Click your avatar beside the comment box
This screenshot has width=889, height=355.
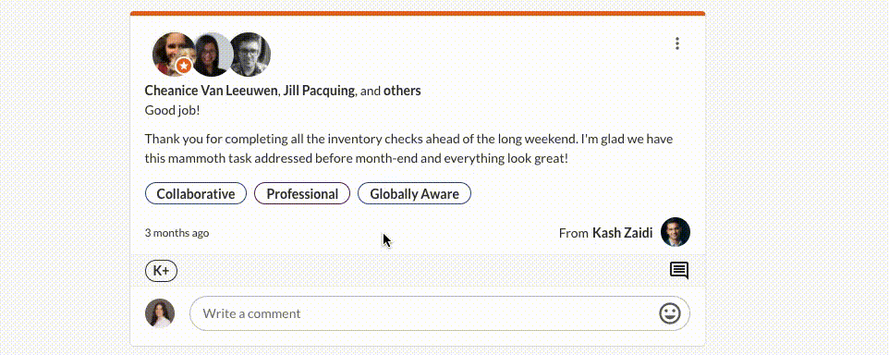point(160,313)
